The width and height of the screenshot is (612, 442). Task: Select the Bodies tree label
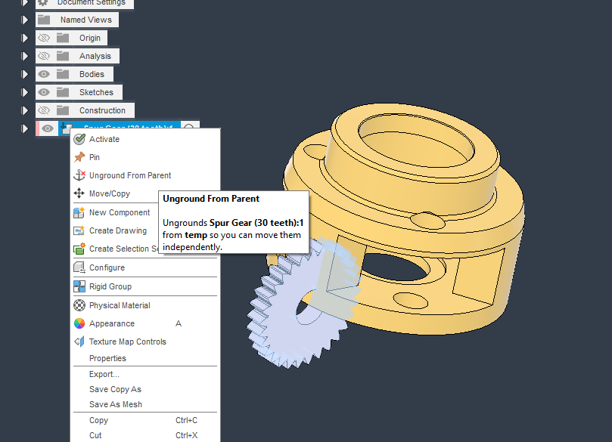point(92,74)
